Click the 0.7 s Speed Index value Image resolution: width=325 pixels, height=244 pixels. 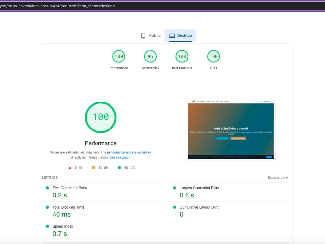tap(60, 234)
